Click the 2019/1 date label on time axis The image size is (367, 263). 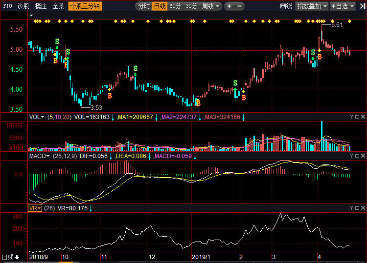201,257
